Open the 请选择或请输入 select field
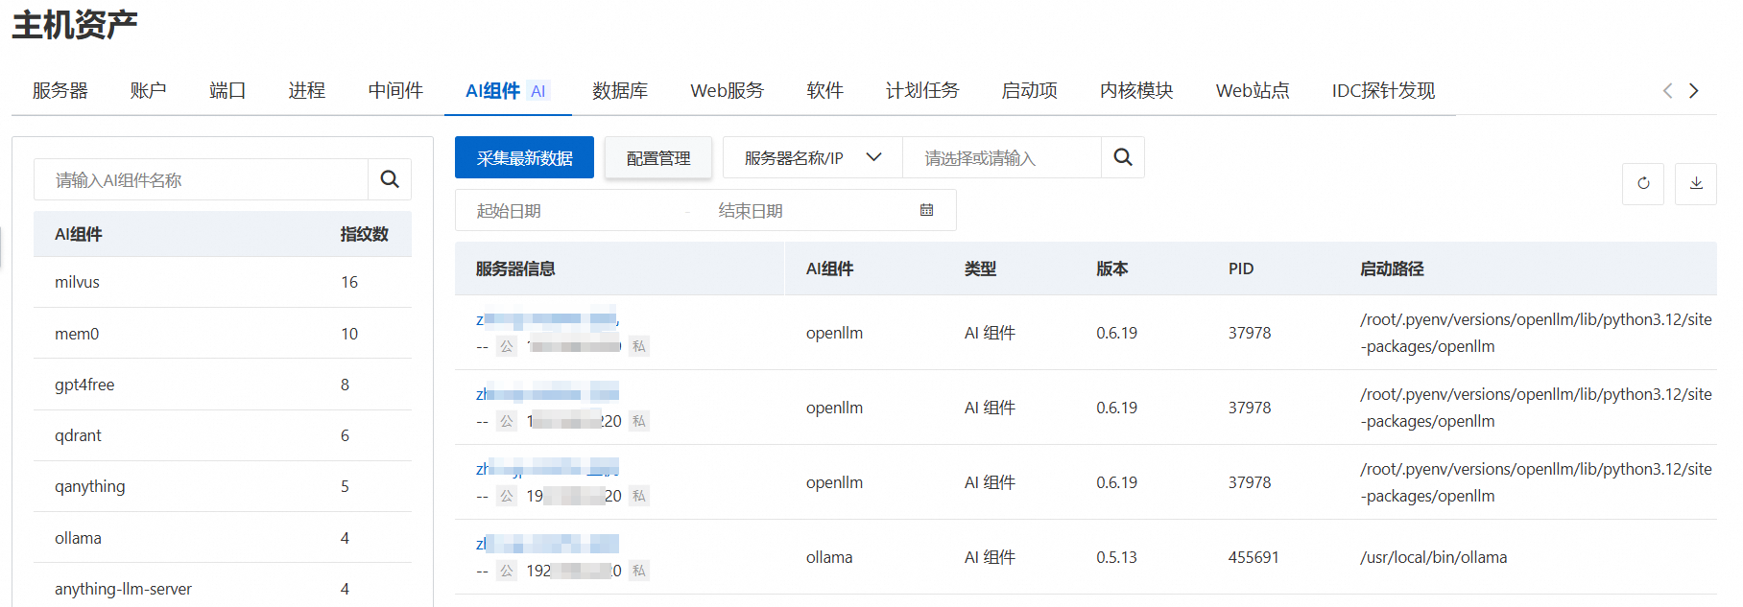 [x=1001, y=157]
